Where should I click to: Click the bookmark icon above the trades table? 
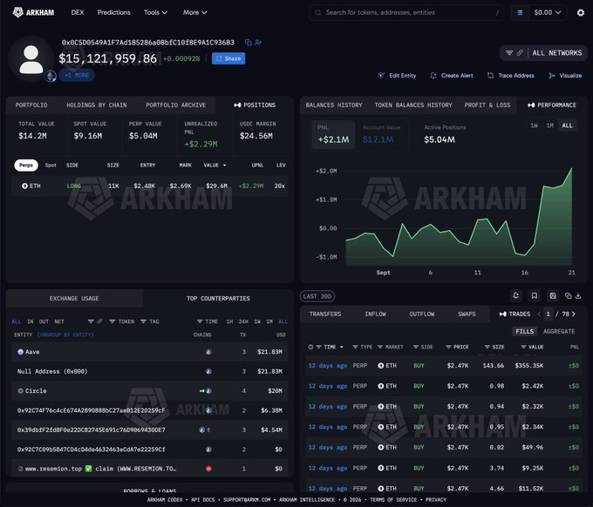pyautogui.click(x=534, y=296)
